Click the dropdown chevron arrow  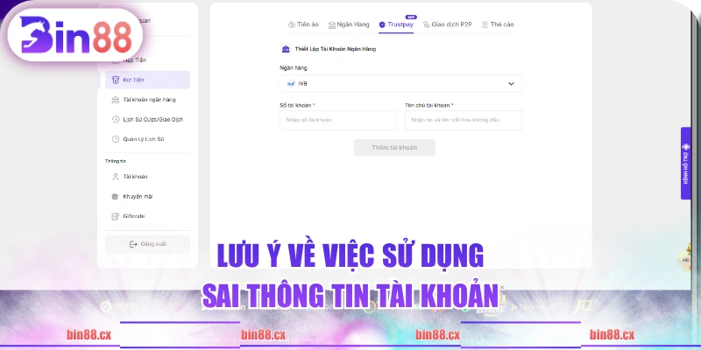511,83
